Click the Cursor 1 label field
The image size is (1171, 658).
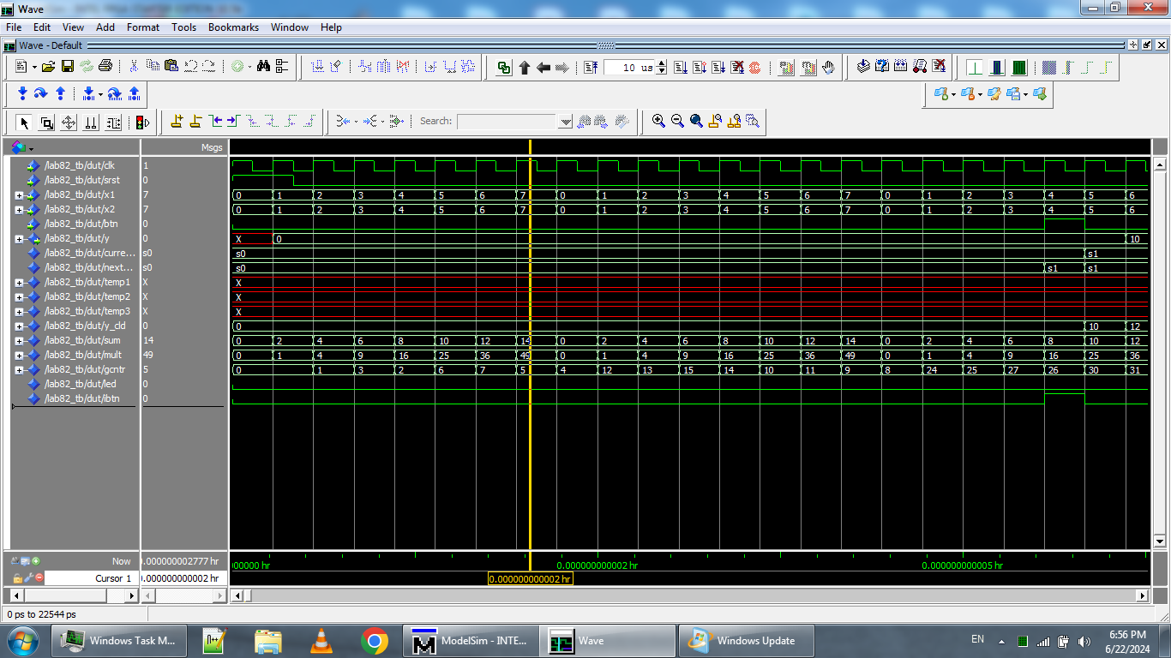(x=91, y=578)
